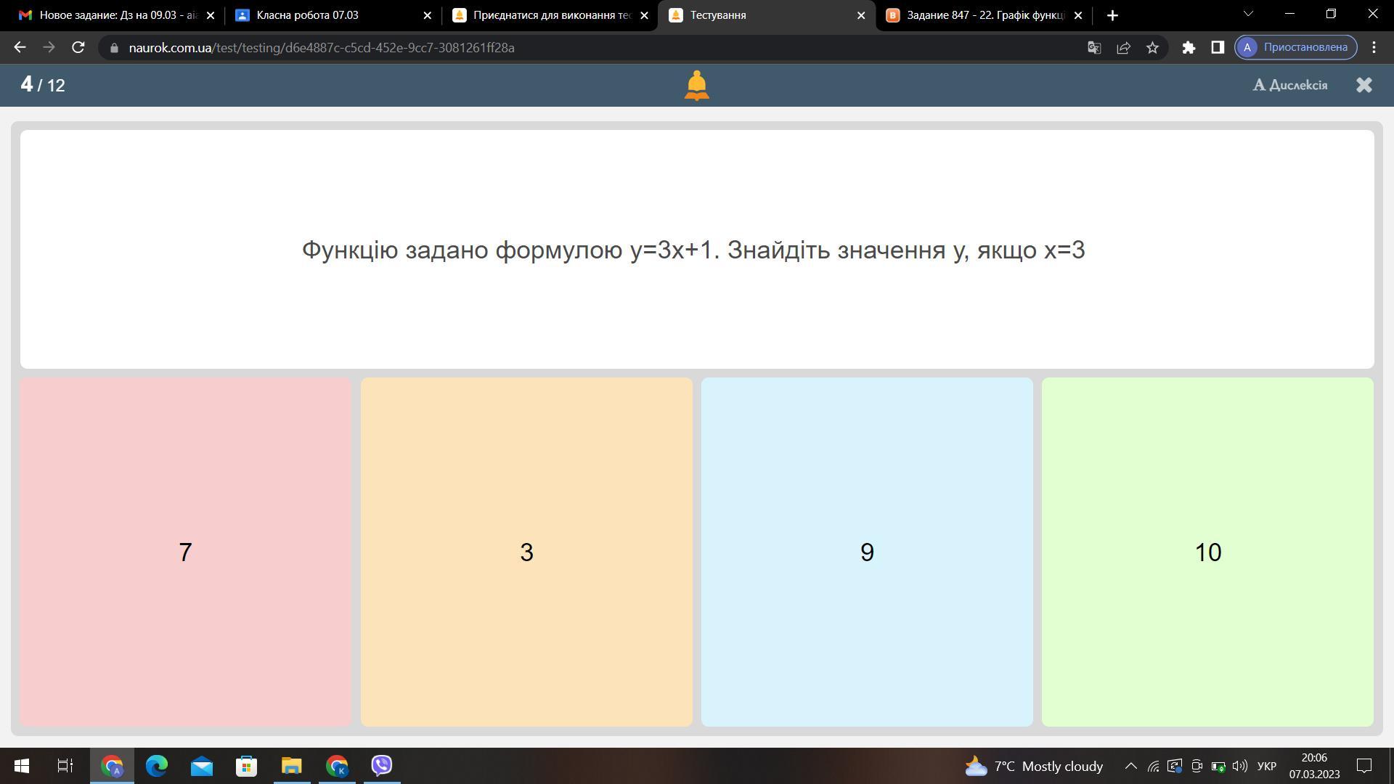
Task: Bookmark page using the star icon
Action: [1152, 47]
